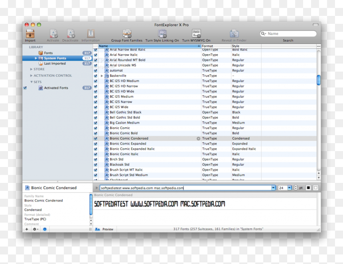Image resolution: width=343 pixels, height=264 pixels.
Task: Sort by the Style column header
Action: coord(246,46)
